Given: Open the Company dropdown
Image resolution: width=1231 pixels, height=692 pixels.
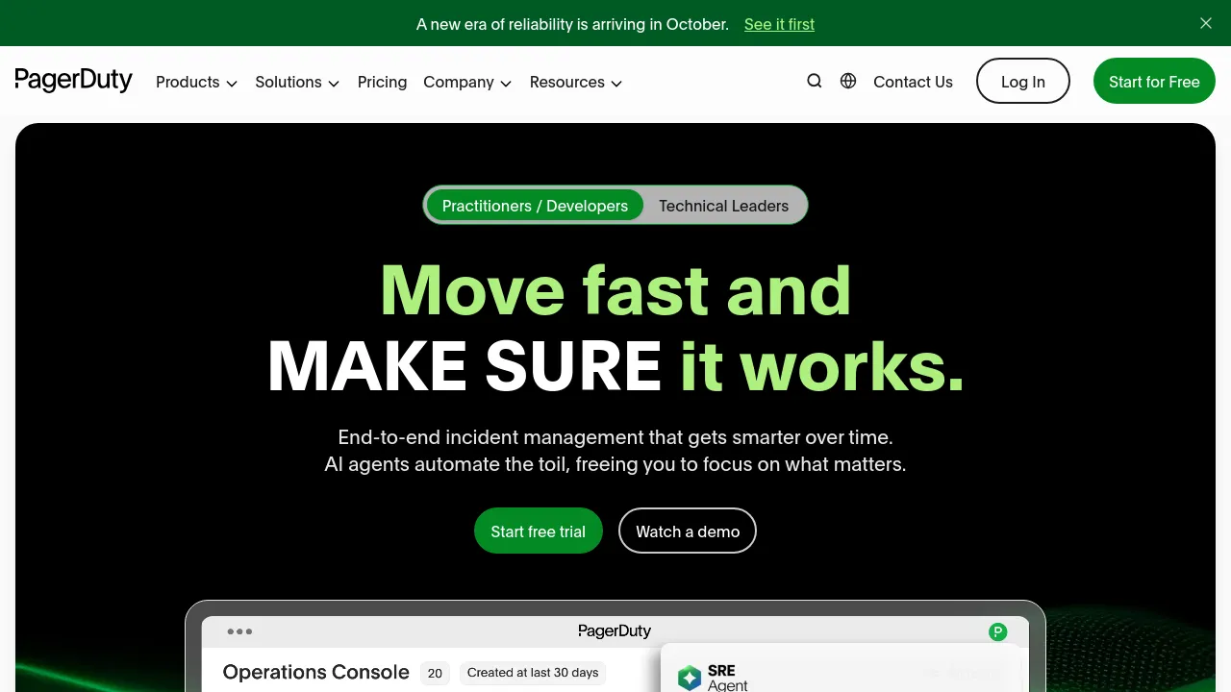Looking at the screenshot, I should point(467,83).
